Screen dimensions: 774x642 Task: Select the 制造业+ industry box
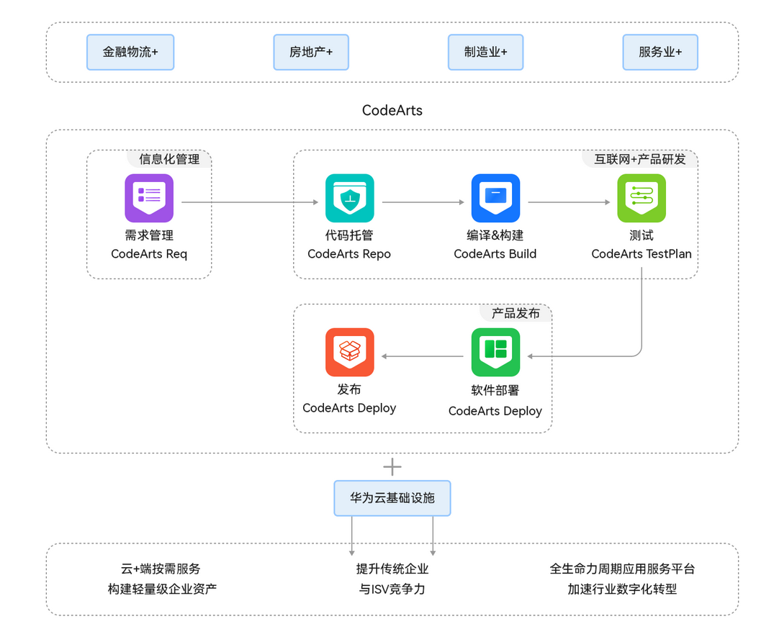point(486,53)
